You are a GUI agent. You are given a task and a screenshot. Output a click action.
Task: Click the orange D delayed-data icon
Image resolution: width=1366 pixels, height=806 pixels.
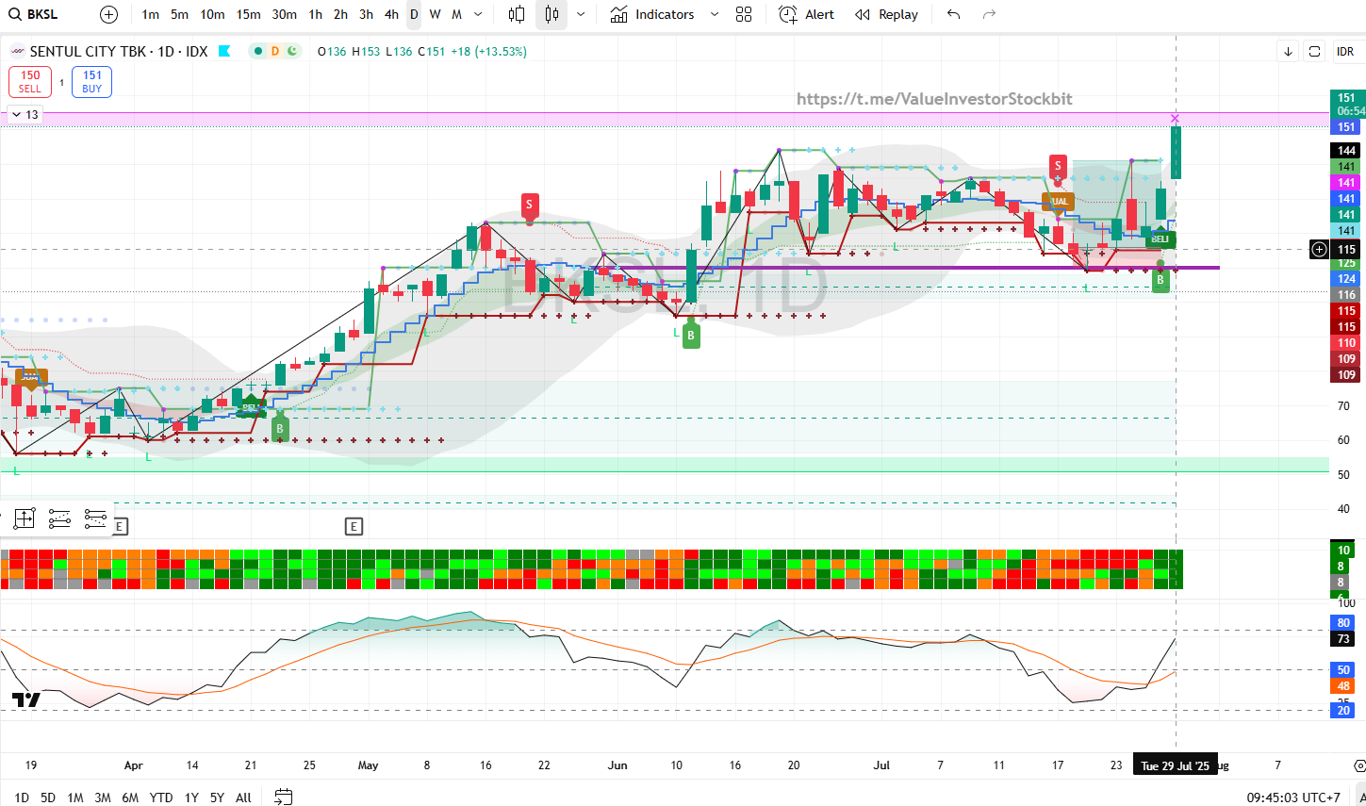point(275,51)
